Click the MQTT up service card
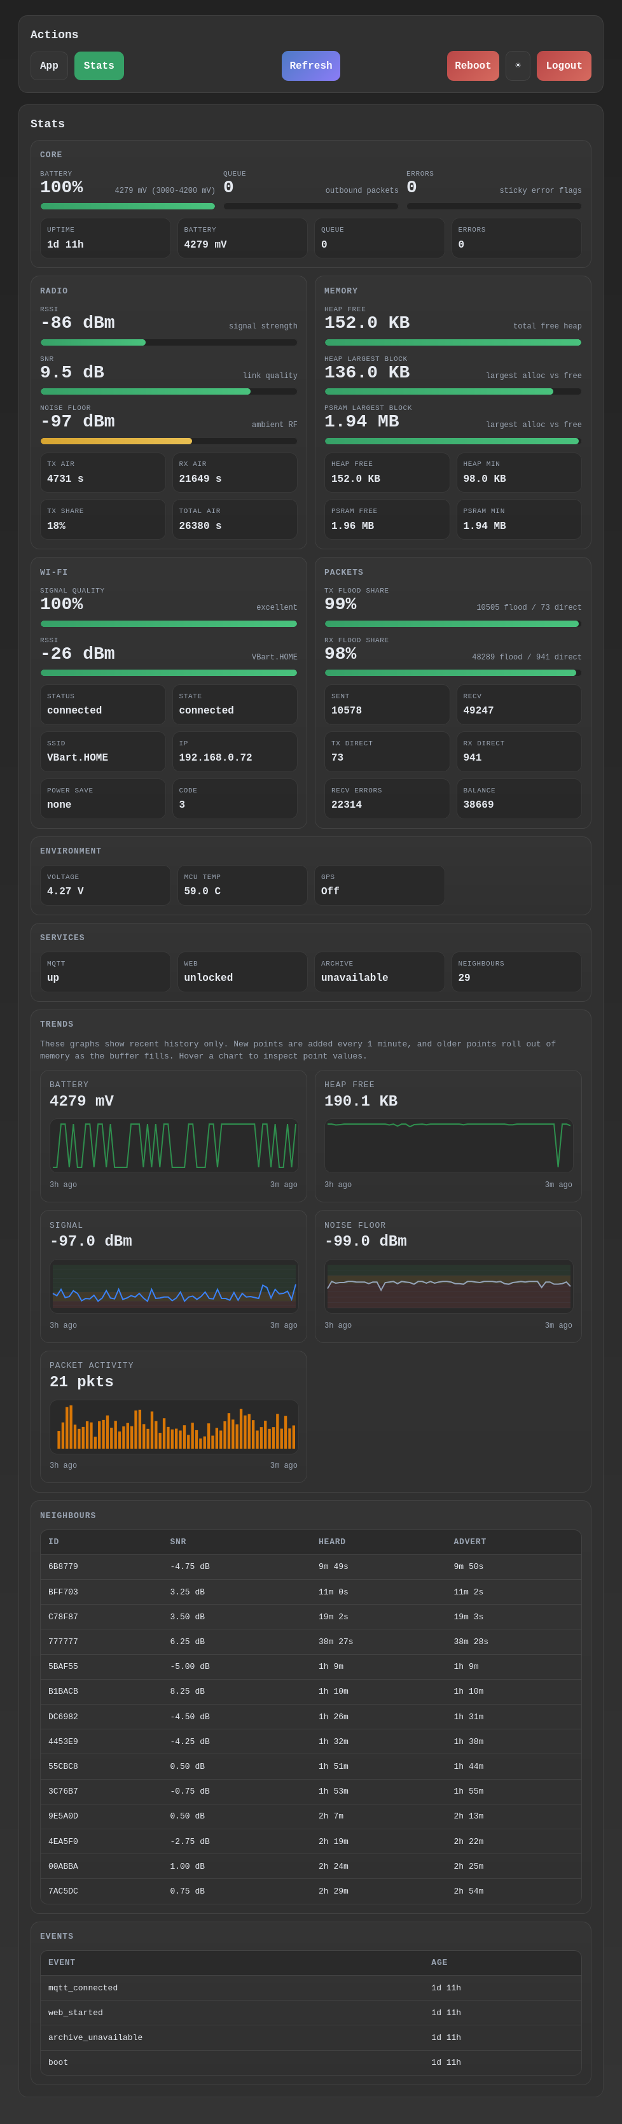Screen dimensions: 622x2124 coord(106,972)
